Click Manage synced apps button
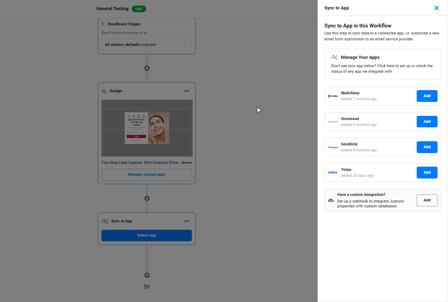 click(x=146, y=175)
